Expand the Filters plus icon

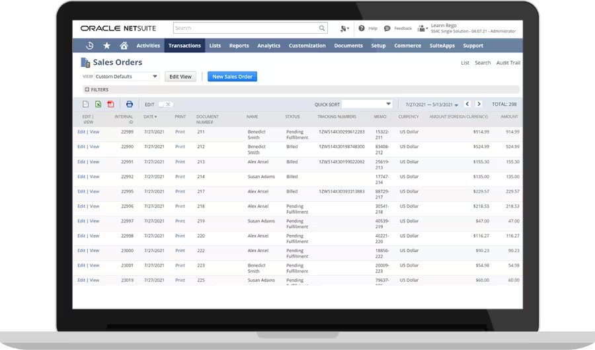tap(87, 89)
